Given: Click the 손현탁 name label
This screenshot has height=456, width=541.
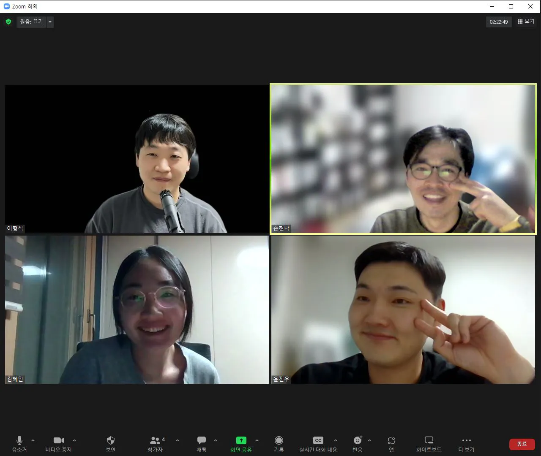Looking at the screenshot, I should 281,228.
